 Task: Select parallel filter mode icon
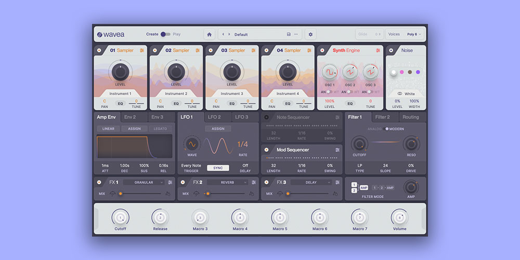[359, 188]
